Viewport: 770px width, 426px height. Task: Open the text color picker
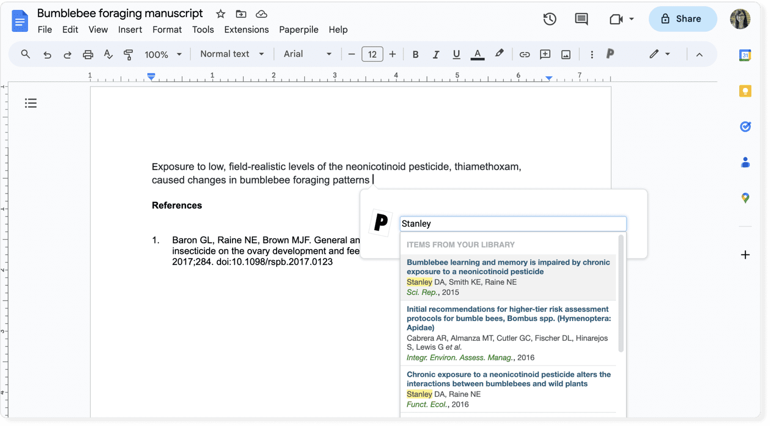[477, 54]
